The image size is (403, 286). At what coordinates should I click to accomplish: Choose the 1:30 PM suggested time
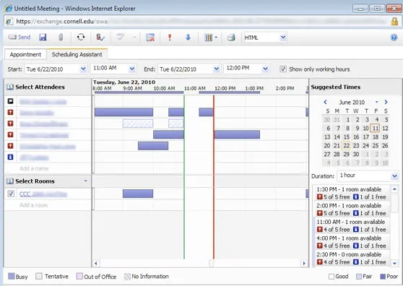click(351, 193)
